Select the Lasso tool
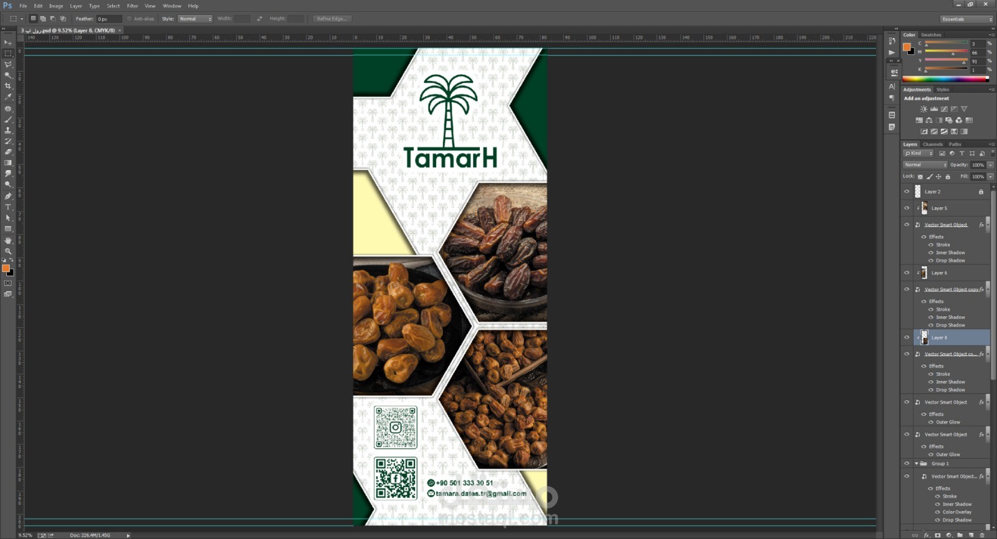Screen dimensions: 997x539 (8, 64)
